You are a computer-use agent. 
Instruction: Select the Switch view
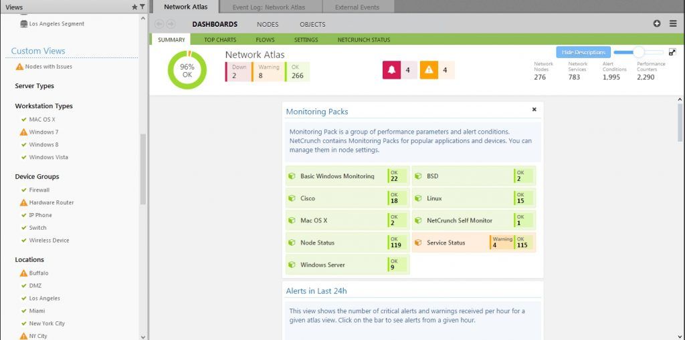coord(37,228)
